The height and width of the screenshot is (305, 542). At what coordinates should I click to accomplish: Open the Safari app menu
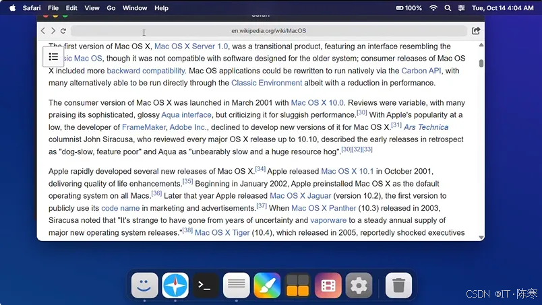click(x=32, y=8)
